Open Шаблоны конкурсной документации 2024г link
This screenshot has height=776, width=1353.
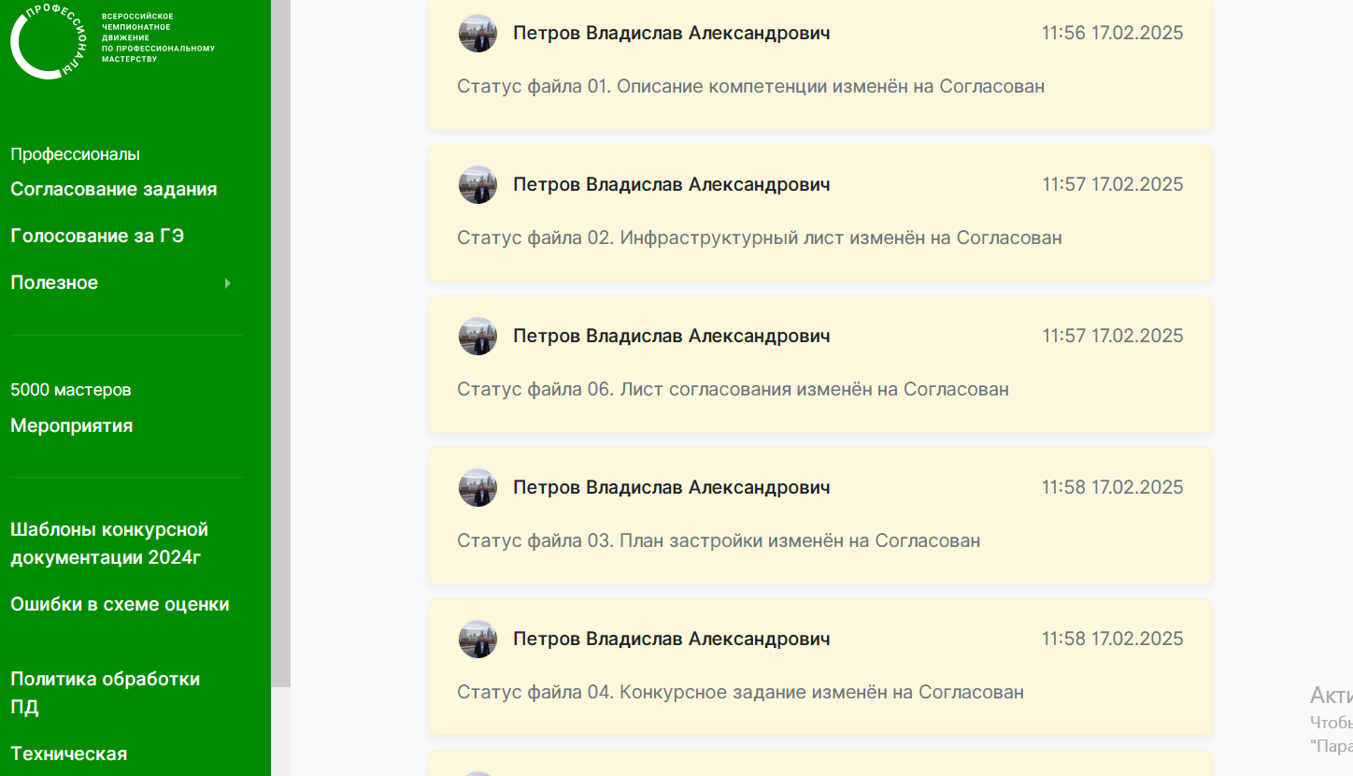click(109, 544)
